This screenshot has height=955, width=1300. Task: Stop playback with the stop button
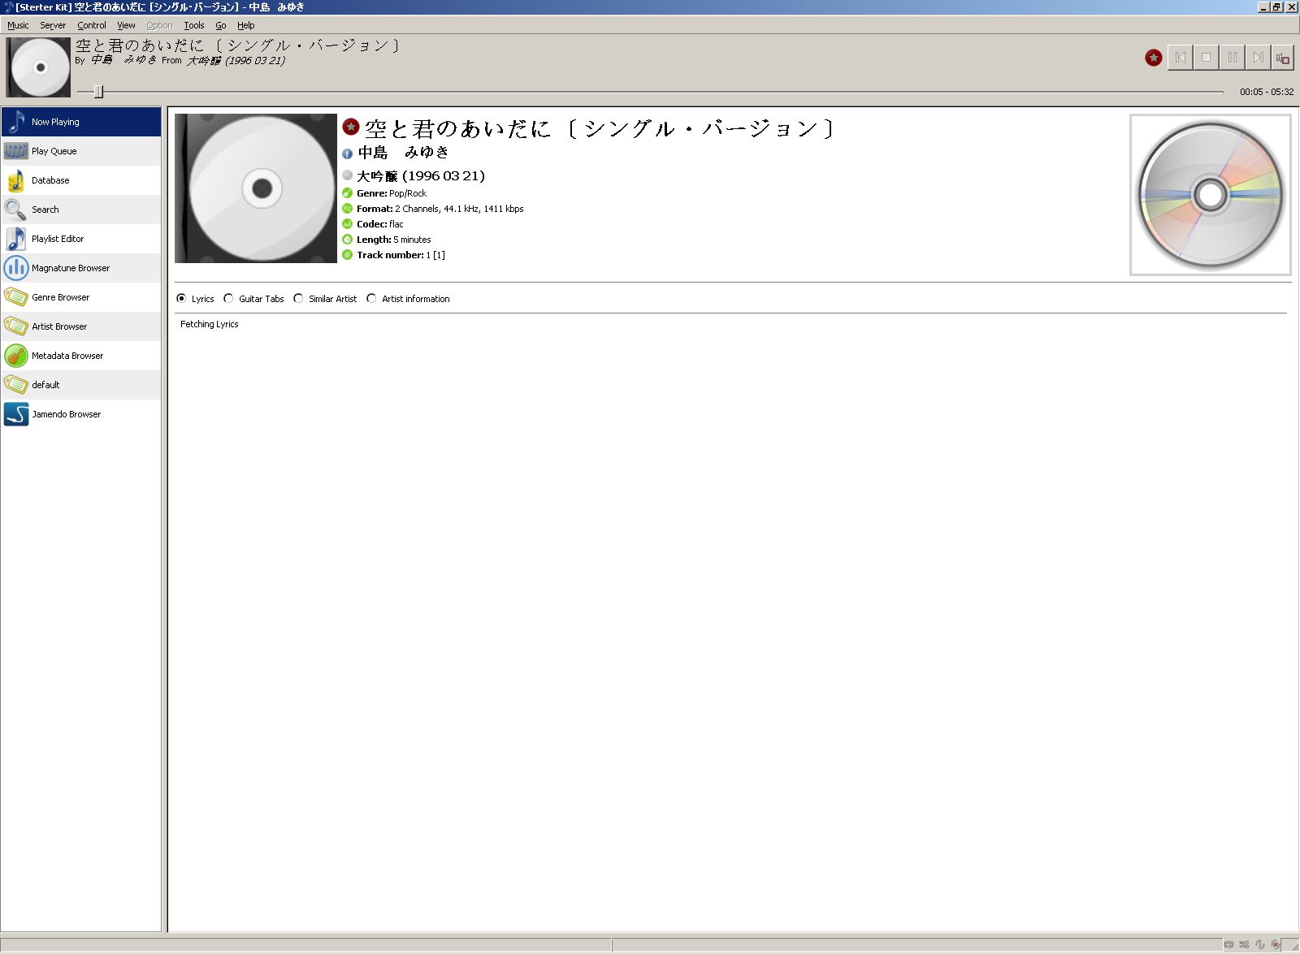point(1206,58)
